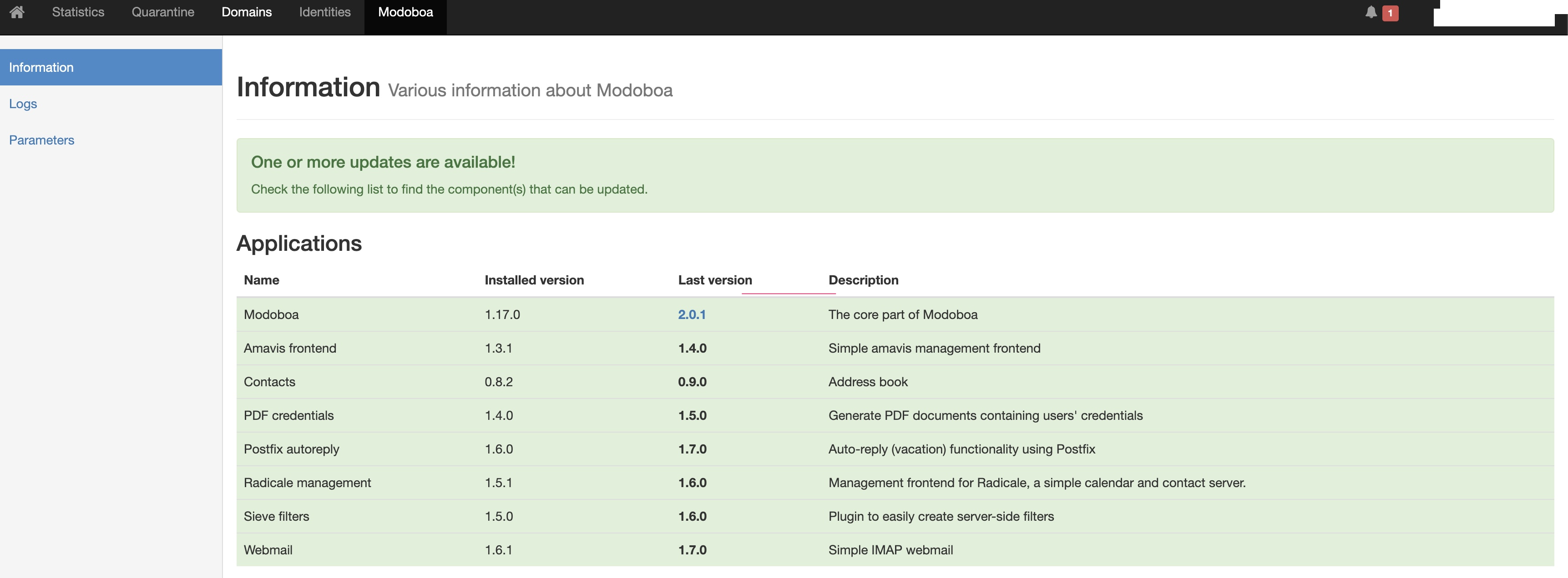Viewport: 1568px width, 578px height.
Task: Select the Modoboa application row
Action: [272, 314]
